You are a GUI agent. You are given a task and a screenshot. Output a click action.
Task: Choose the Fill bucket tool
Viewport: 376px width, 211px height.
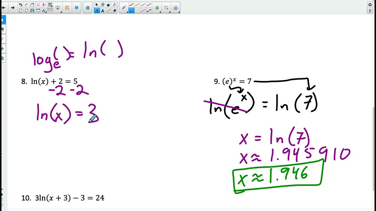click(115, 5)
